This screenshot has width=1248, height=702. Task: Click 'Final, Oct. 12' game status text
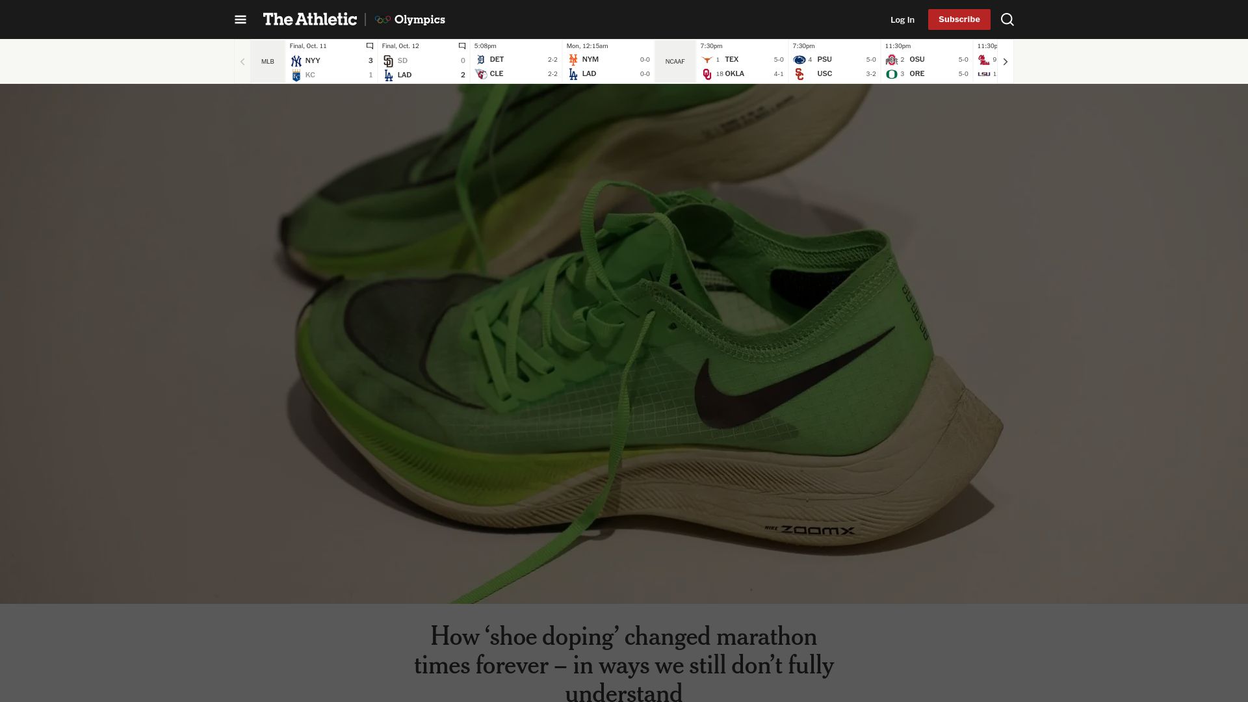point(400,46)
